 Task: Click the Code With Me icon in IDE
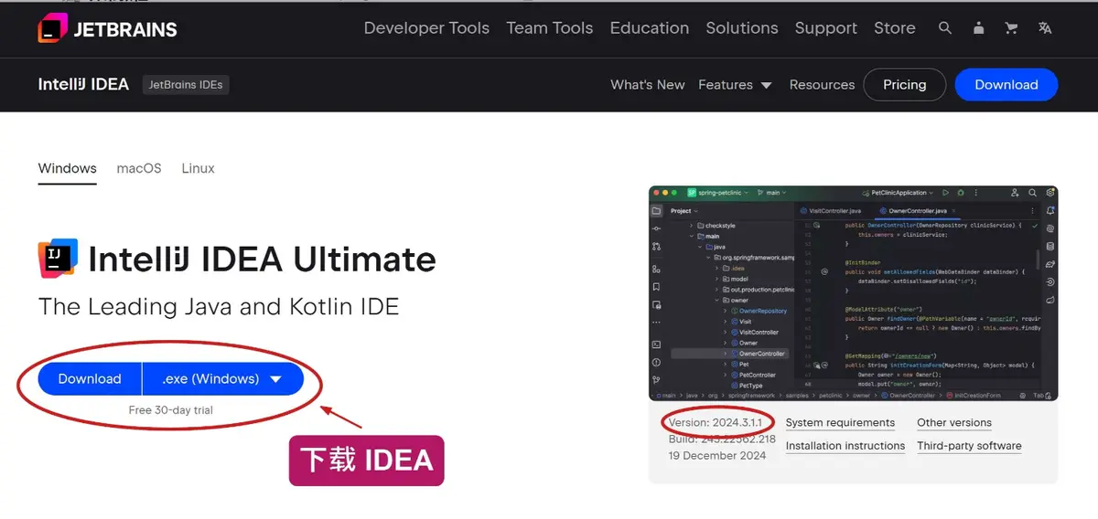point(1015,193)
